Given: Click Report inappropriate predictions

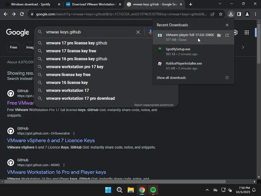Looking at the screenshot, I should pyautogui.click(x=154, y=105).
